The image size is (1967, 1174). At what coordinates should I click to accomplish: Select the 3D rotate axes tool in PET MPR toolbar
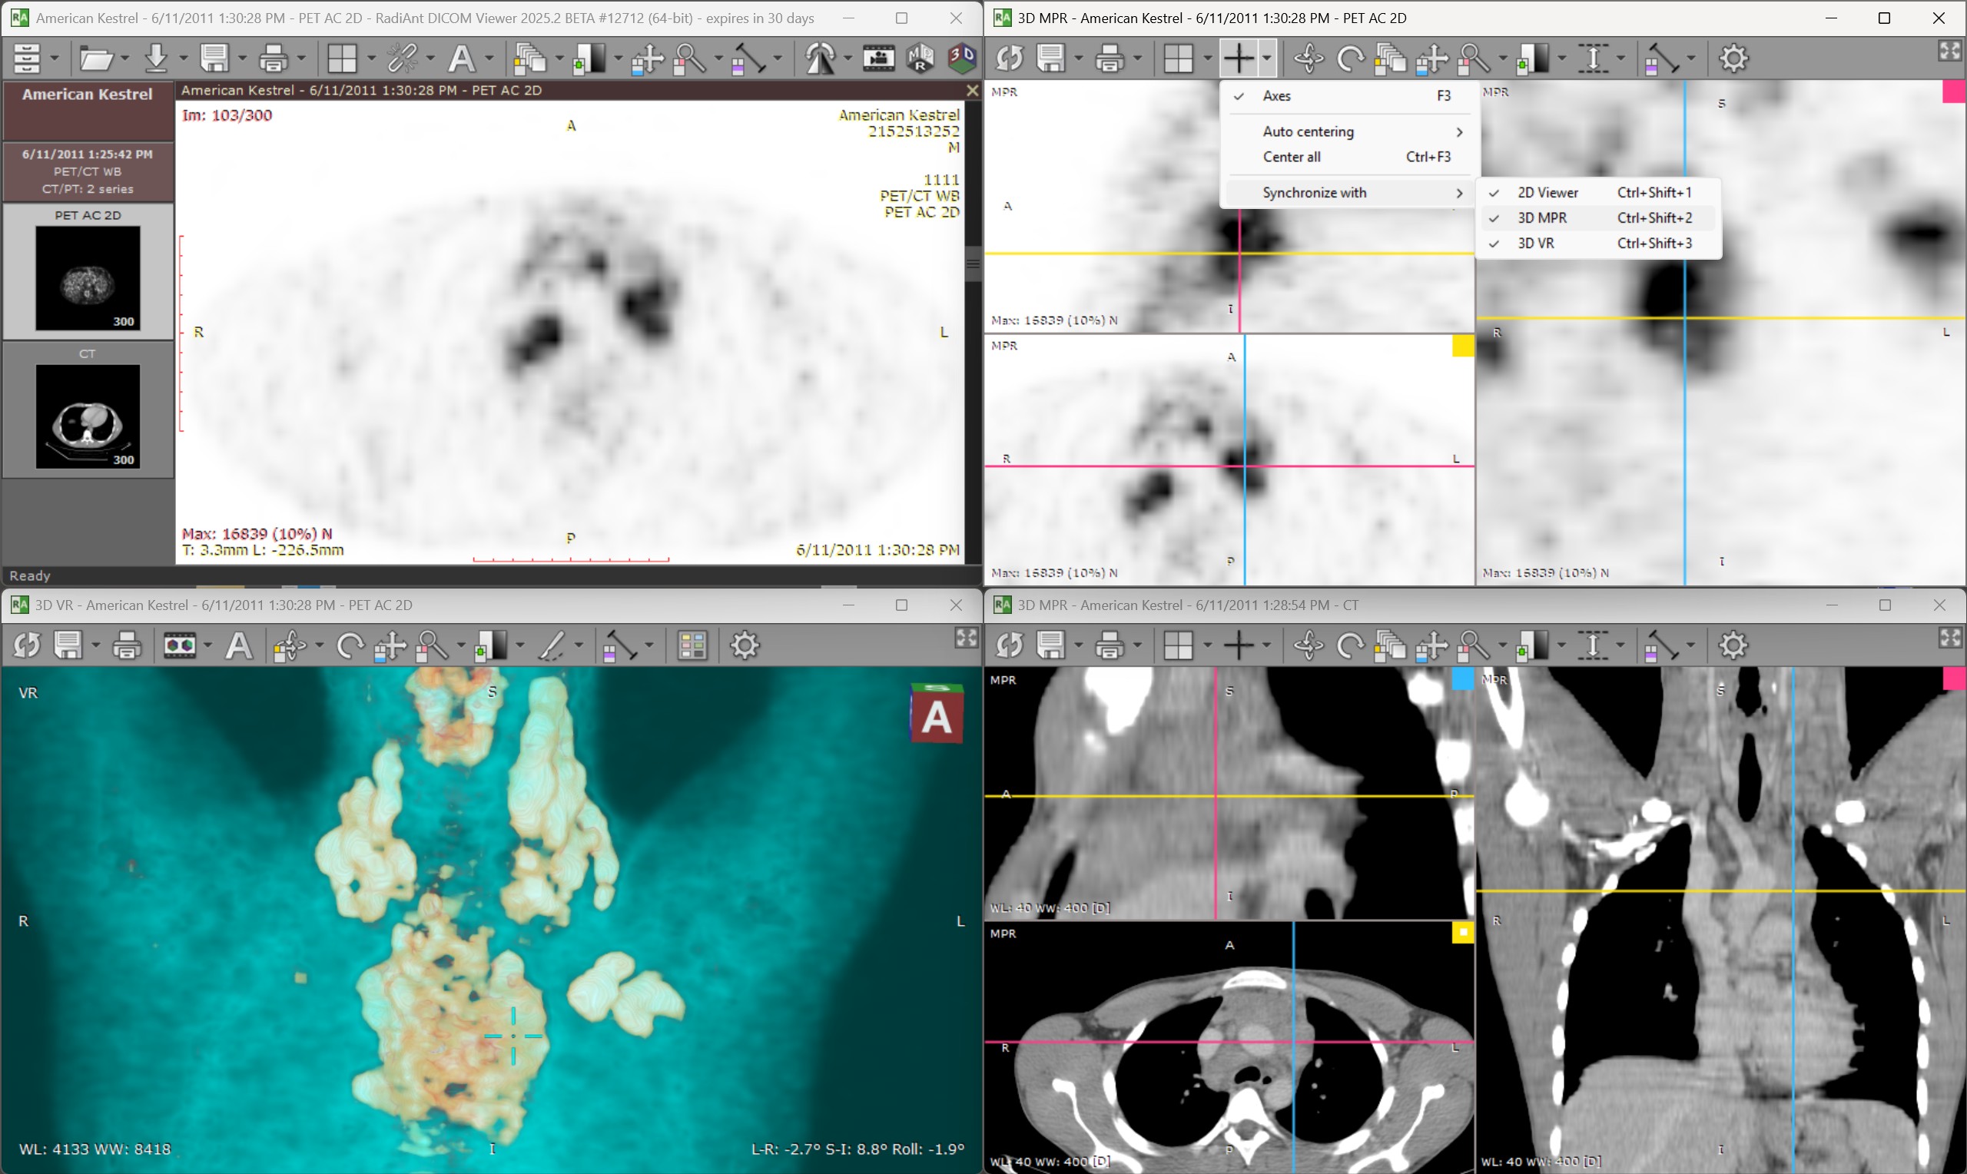[1309, 58]
